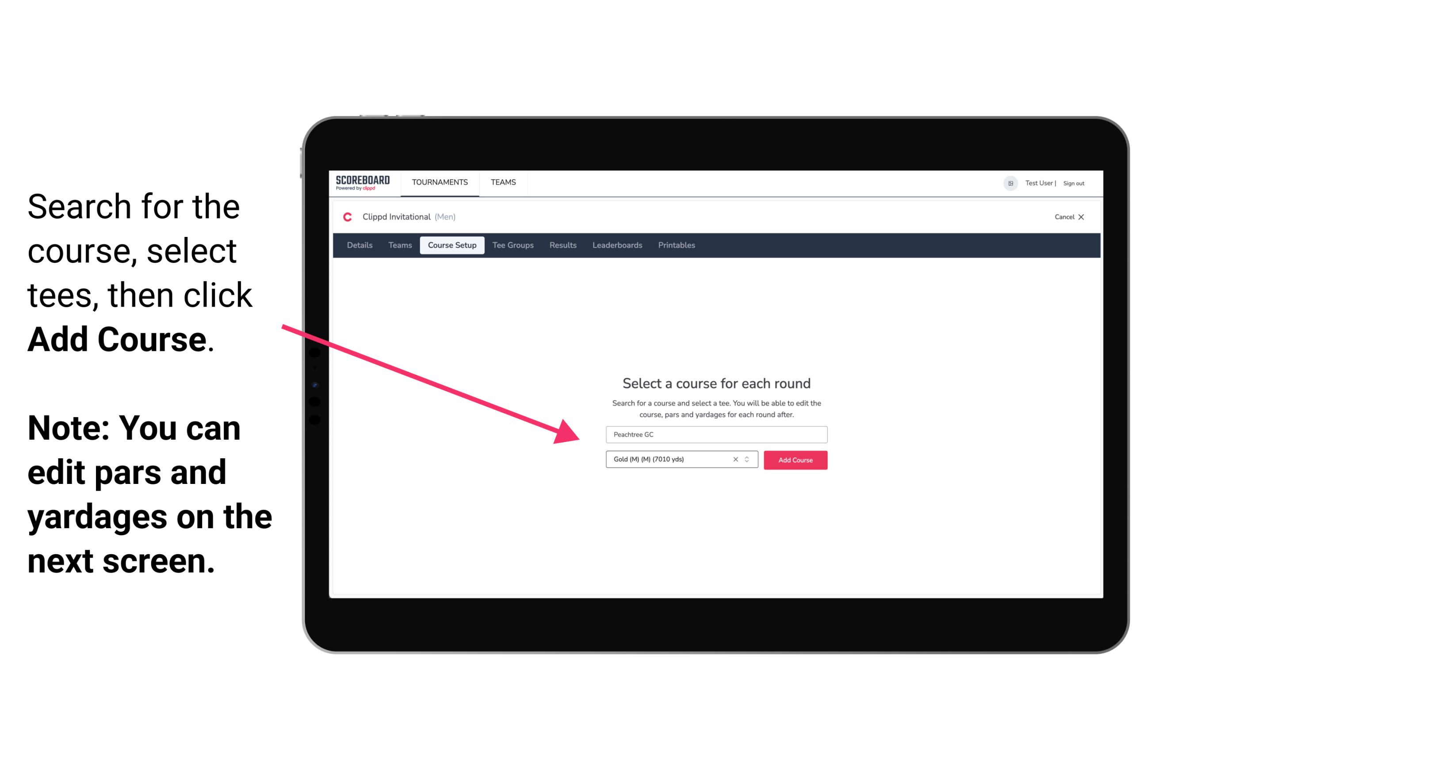This screenshot has width=1430, height=769.
Task: Toggle visibility of Printables tab
Action: 677,245
